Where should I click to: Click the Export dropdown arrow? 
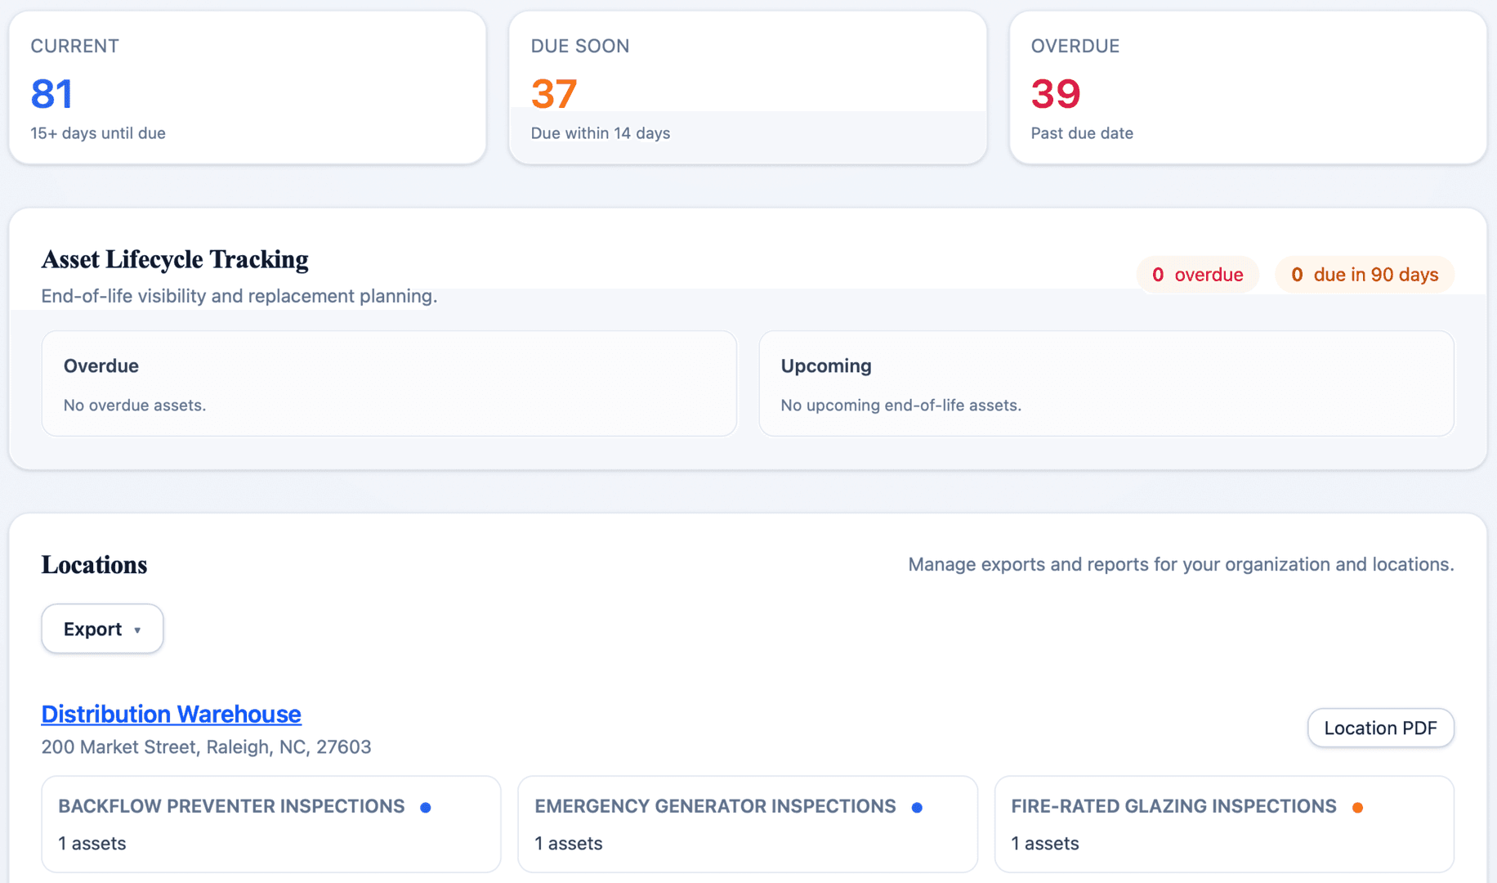click(137, 630)
